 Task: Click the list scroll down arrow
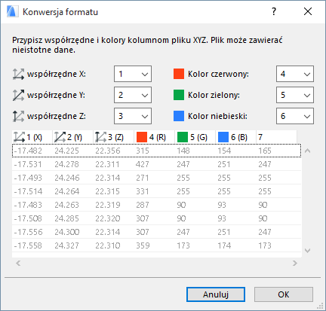[307, 251]
